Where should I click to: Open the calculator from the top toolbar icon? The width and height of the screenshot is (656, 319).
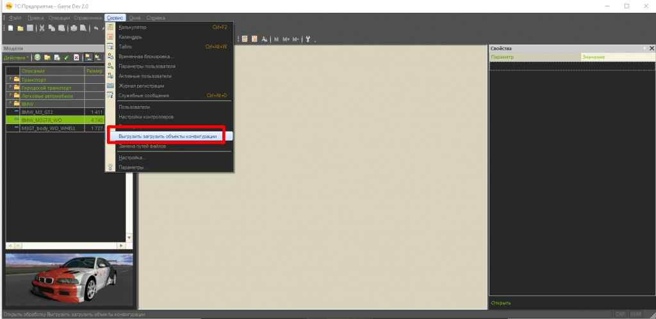point(244,39)
